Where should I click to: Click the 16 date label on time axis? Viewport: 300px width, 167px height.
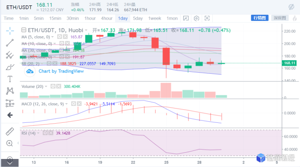pos(67,162)
